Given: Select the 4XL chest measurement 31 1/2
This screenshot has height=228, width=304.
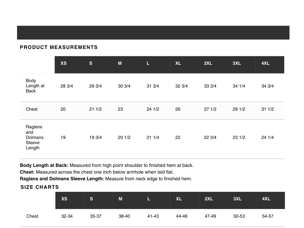Looking at the screenshot, I should pyautogui.click(x=268, y=109).
